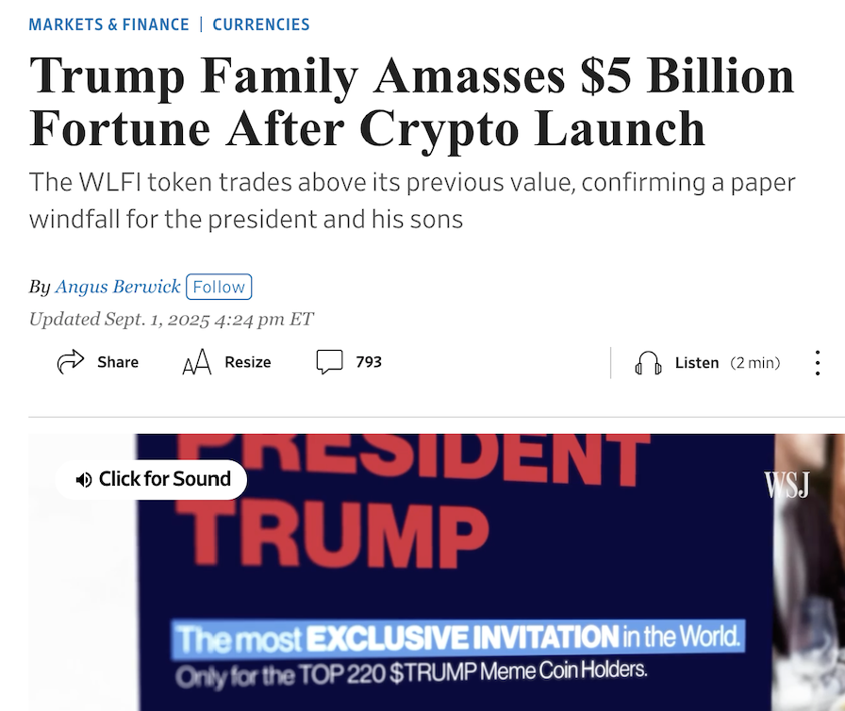Screen dimensions: 845x711
Task: Open the CURRENCIES section
Action: [x=260, y=24]
